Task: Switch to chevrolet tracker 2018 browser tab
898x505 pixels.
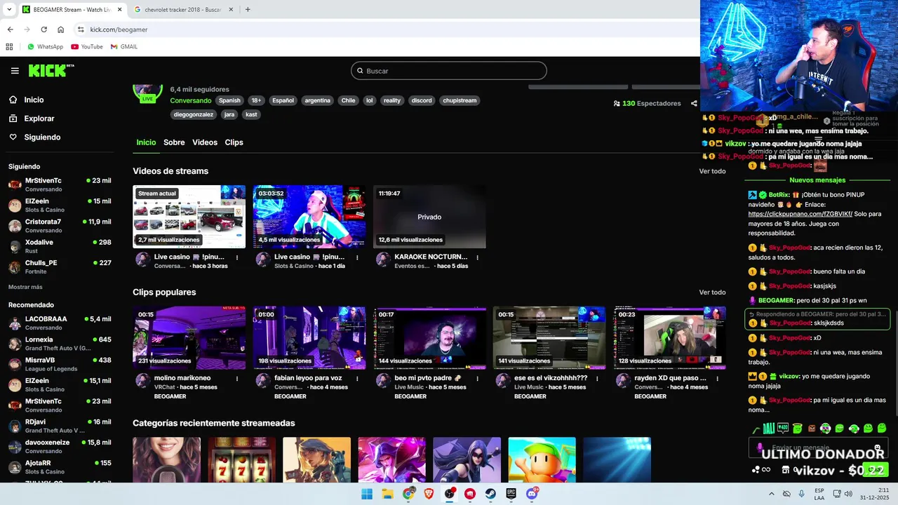Action: coord(182,10)
